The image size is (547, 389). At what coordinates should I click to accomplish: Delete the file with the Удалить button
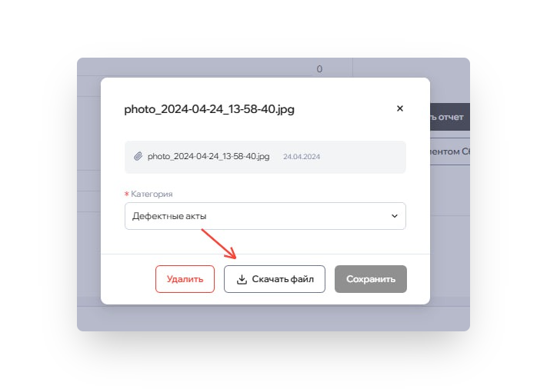(x=185, y=279)
